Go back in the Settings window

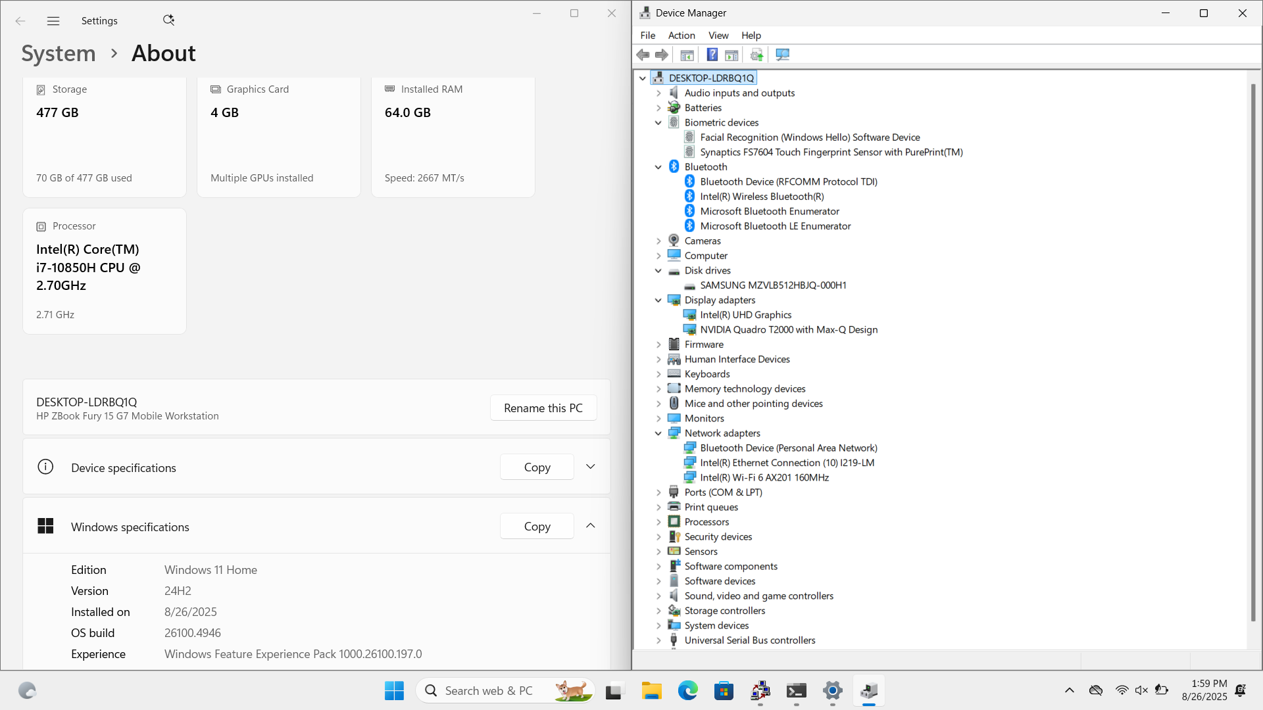(x=20, y=21)
